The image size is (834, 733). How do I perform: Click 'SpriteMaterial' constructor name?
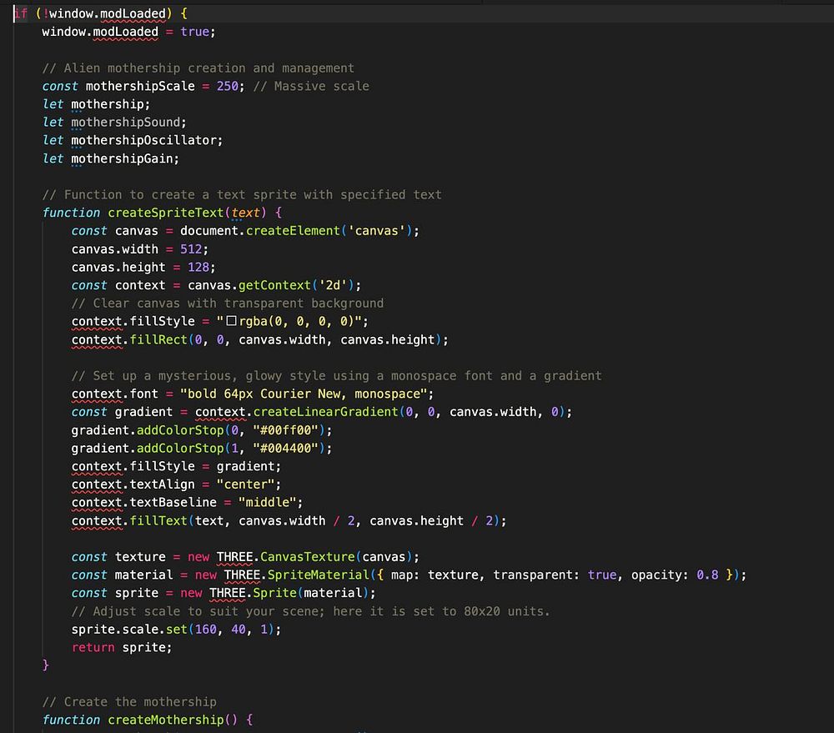point(318,575)
